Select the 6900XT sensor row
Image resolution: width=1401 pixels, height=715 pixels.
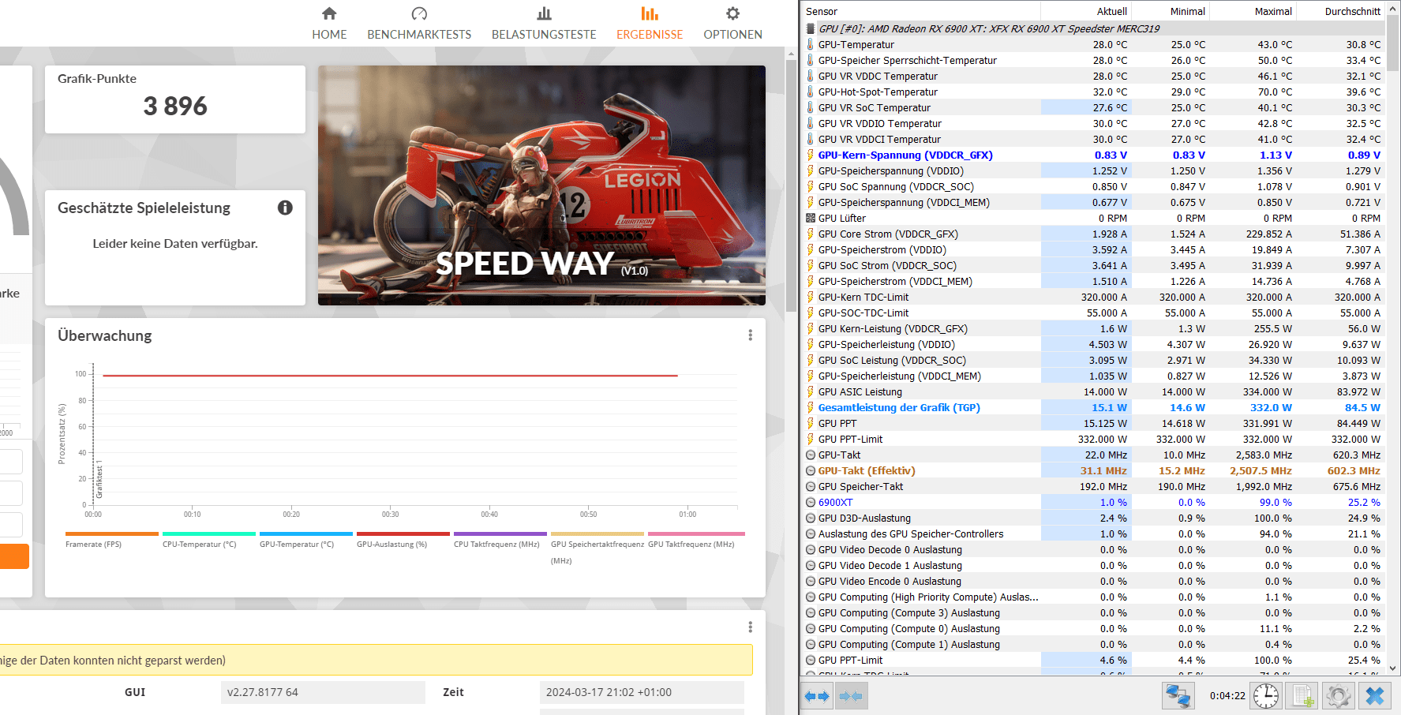(1093, 502)
